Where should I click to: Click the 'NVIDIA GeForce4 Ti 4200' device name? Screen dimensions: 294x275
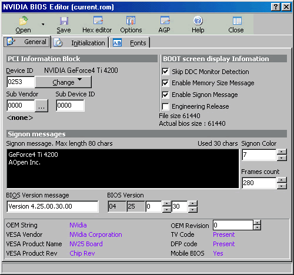coord(81,71)
